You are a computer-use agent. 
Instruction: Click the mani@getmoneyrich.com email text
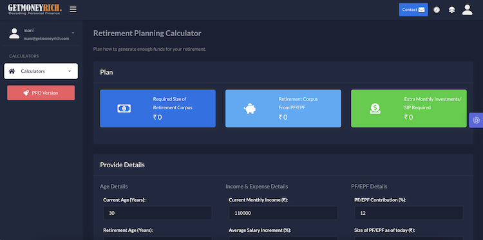pyautogui.click(x=46, y=39)
